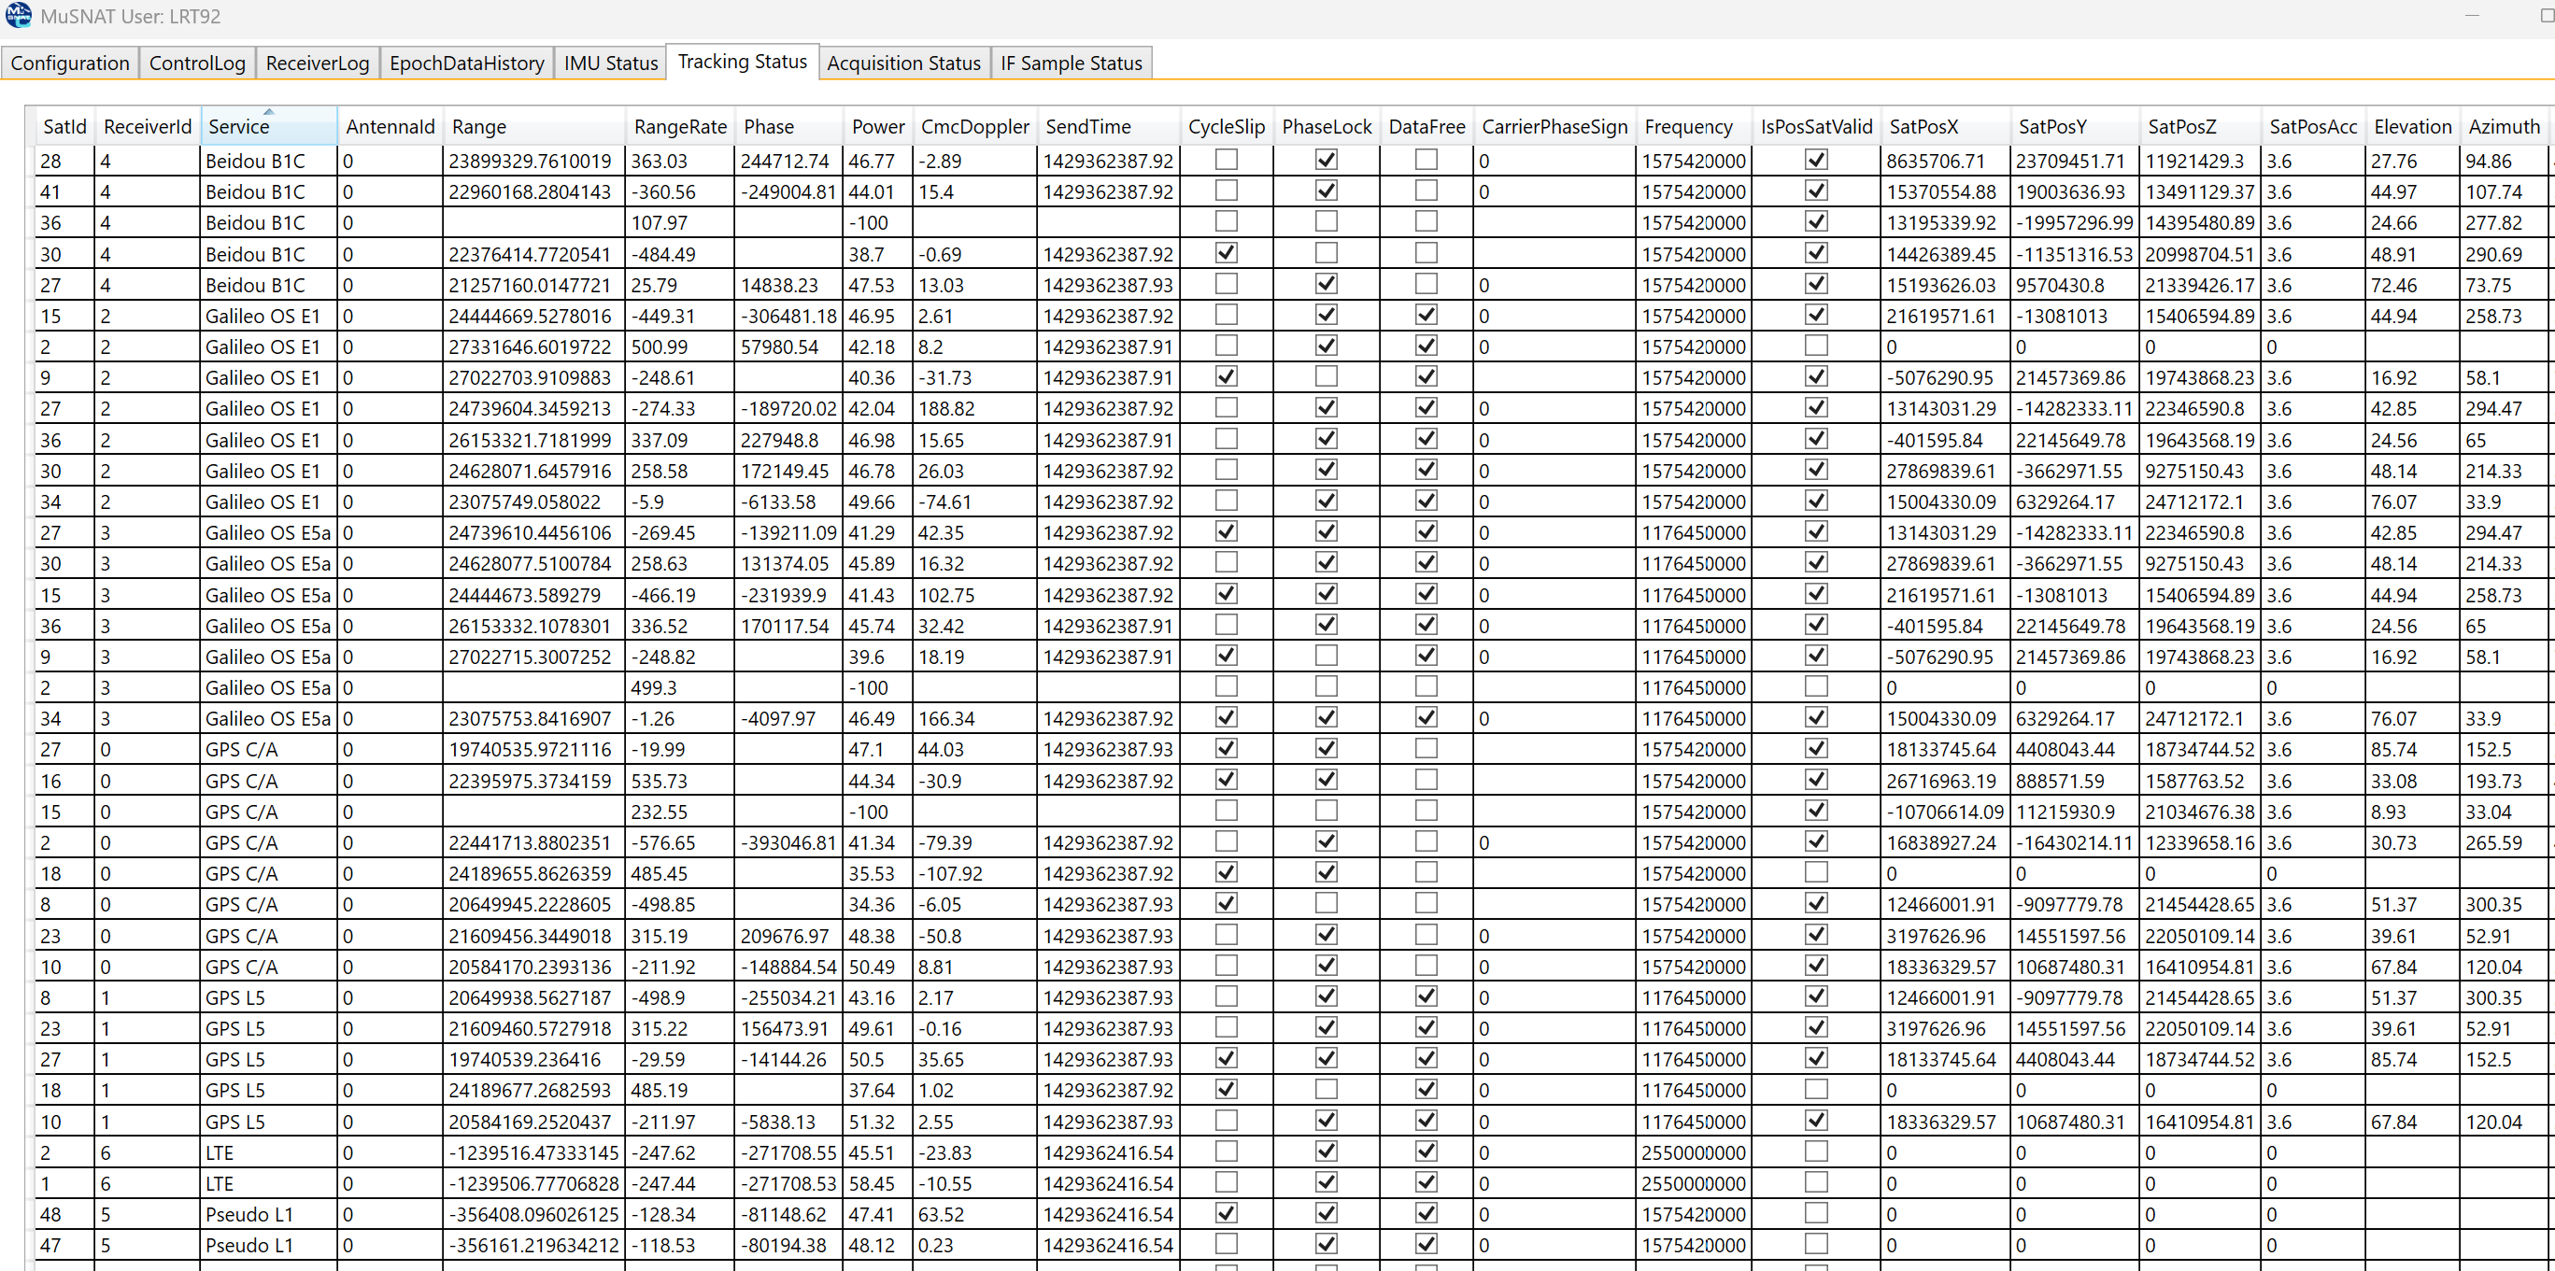Select the Range cell of LTE SatId 2
This screenshot has width=2555, height=1271.
point(532,1152)
